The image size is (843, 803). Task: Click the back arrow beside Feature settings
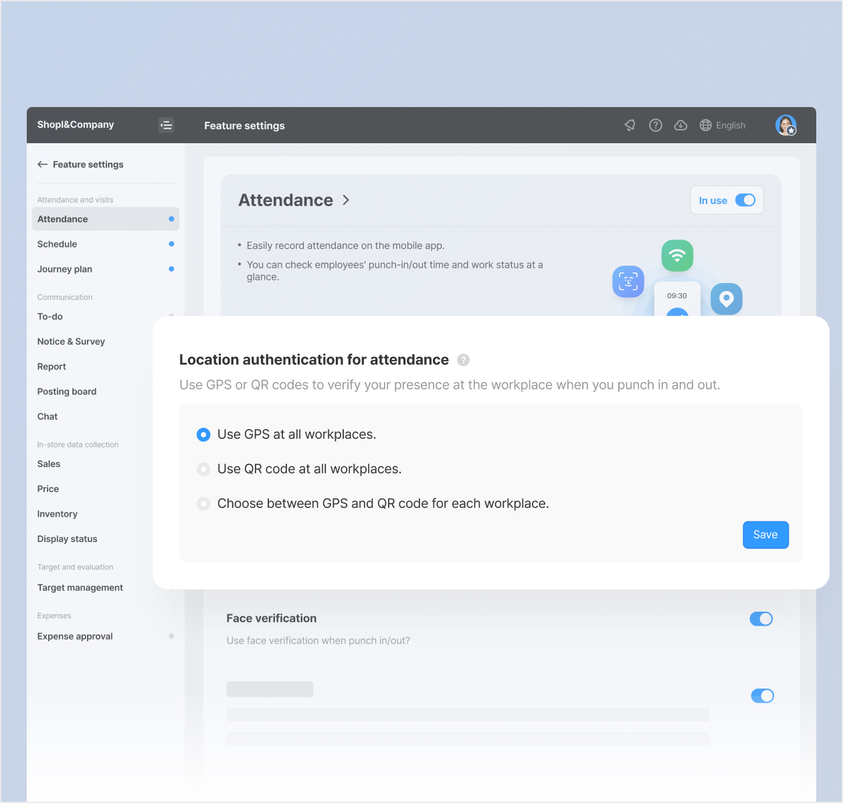coord(43,165)
